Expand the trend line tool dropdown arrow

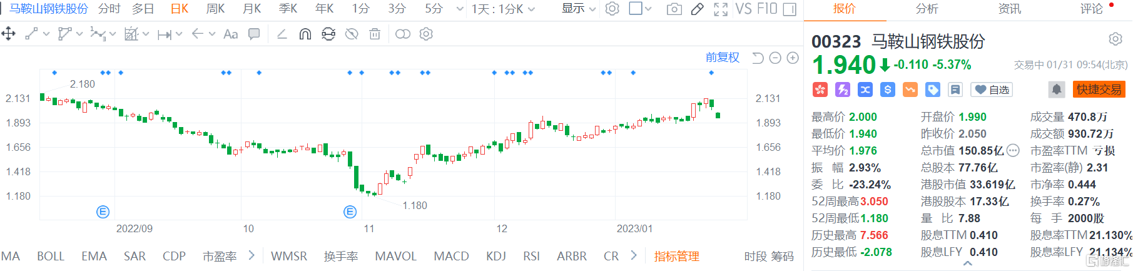pos(46,34)
